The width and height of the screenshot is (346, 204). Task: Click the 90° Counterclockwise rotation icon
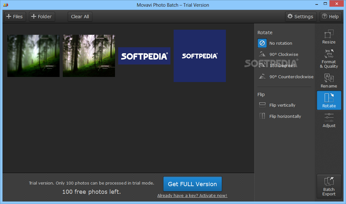[262, 77]
